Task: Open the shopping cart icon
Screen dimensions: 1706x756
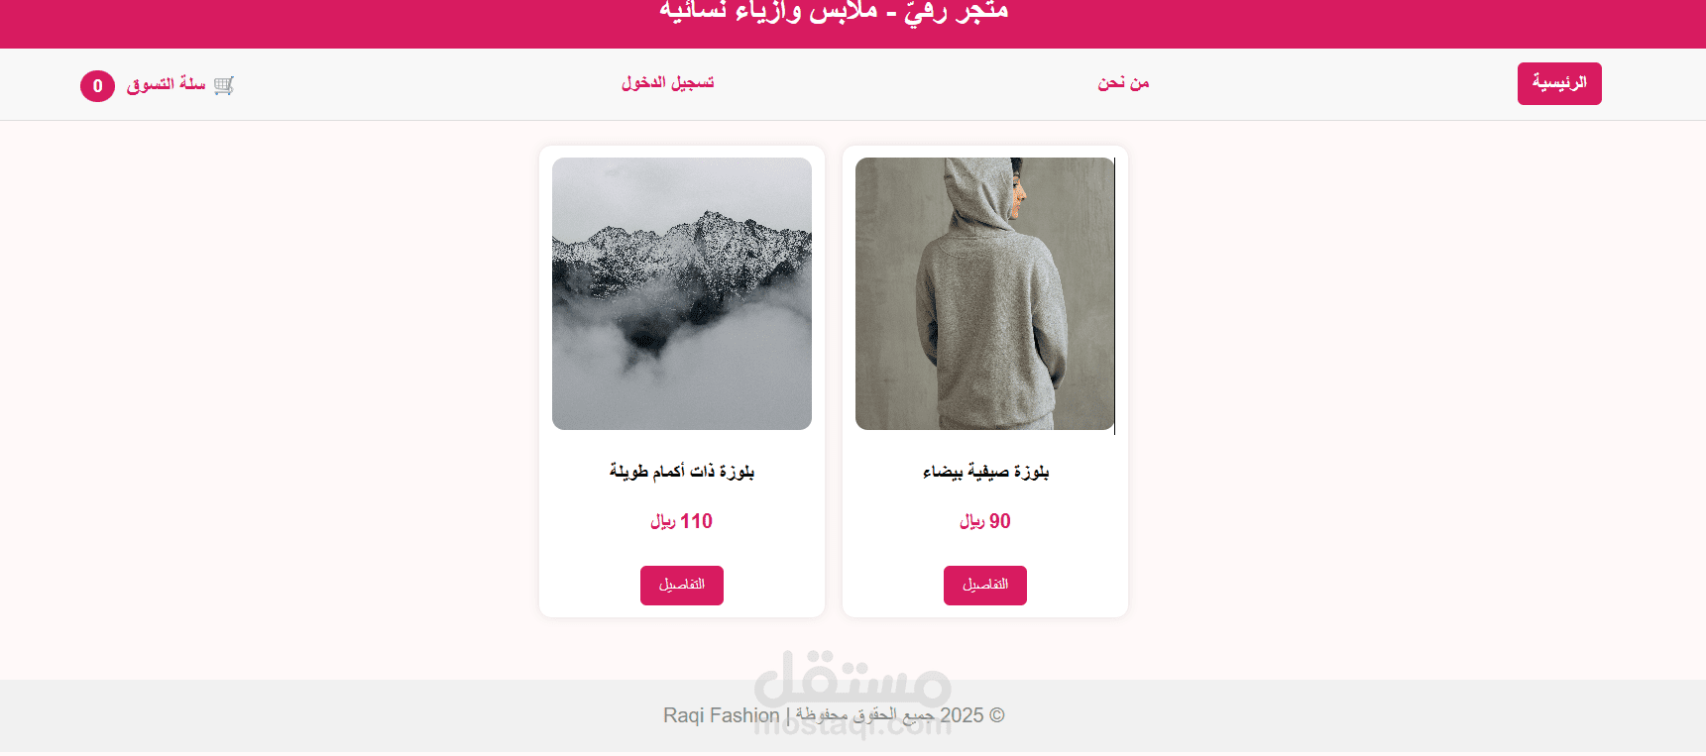Action: coord(224,85)
